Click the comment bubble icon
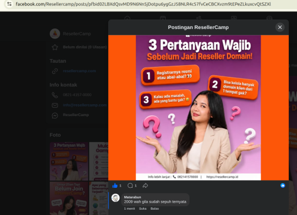297x215 pixels. click(x=130, y=185)
